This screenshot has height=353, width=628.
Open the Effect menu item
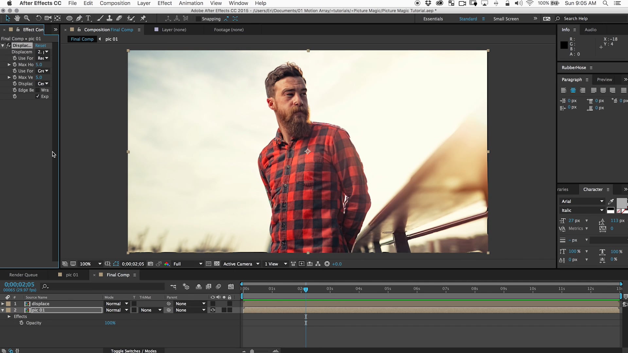(164, 3)
